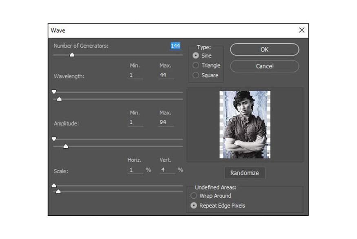357x239 pixels.
Task: Click the Scale Vert. percent field
Action: pyautogui.click(x=167, y=170)
